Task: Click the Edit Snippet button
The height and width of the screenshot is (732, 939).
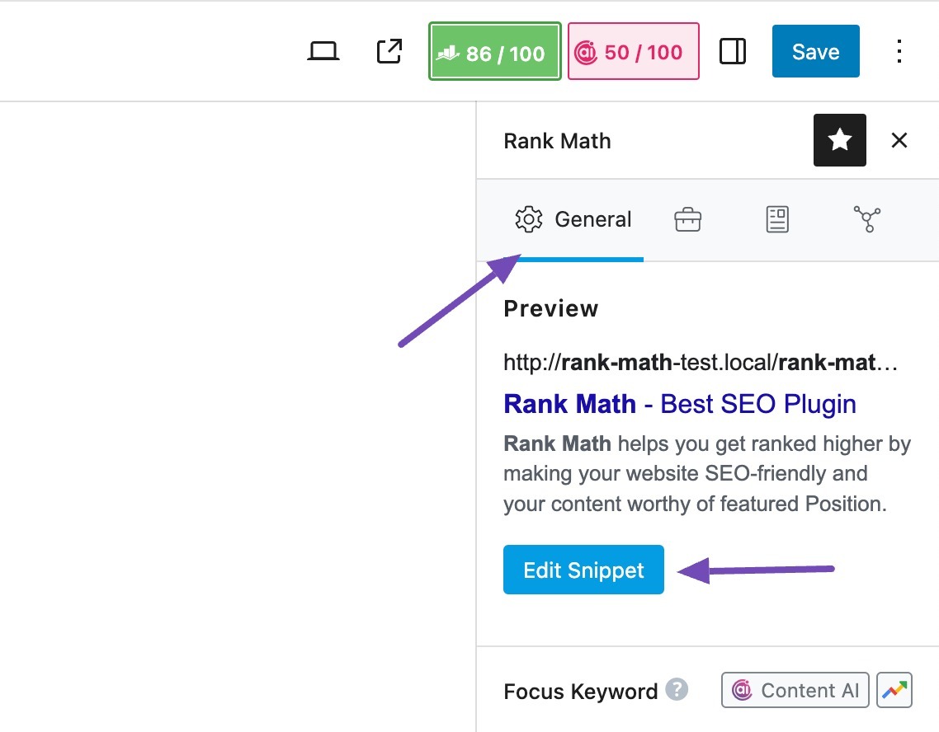Action: point(583,569)
